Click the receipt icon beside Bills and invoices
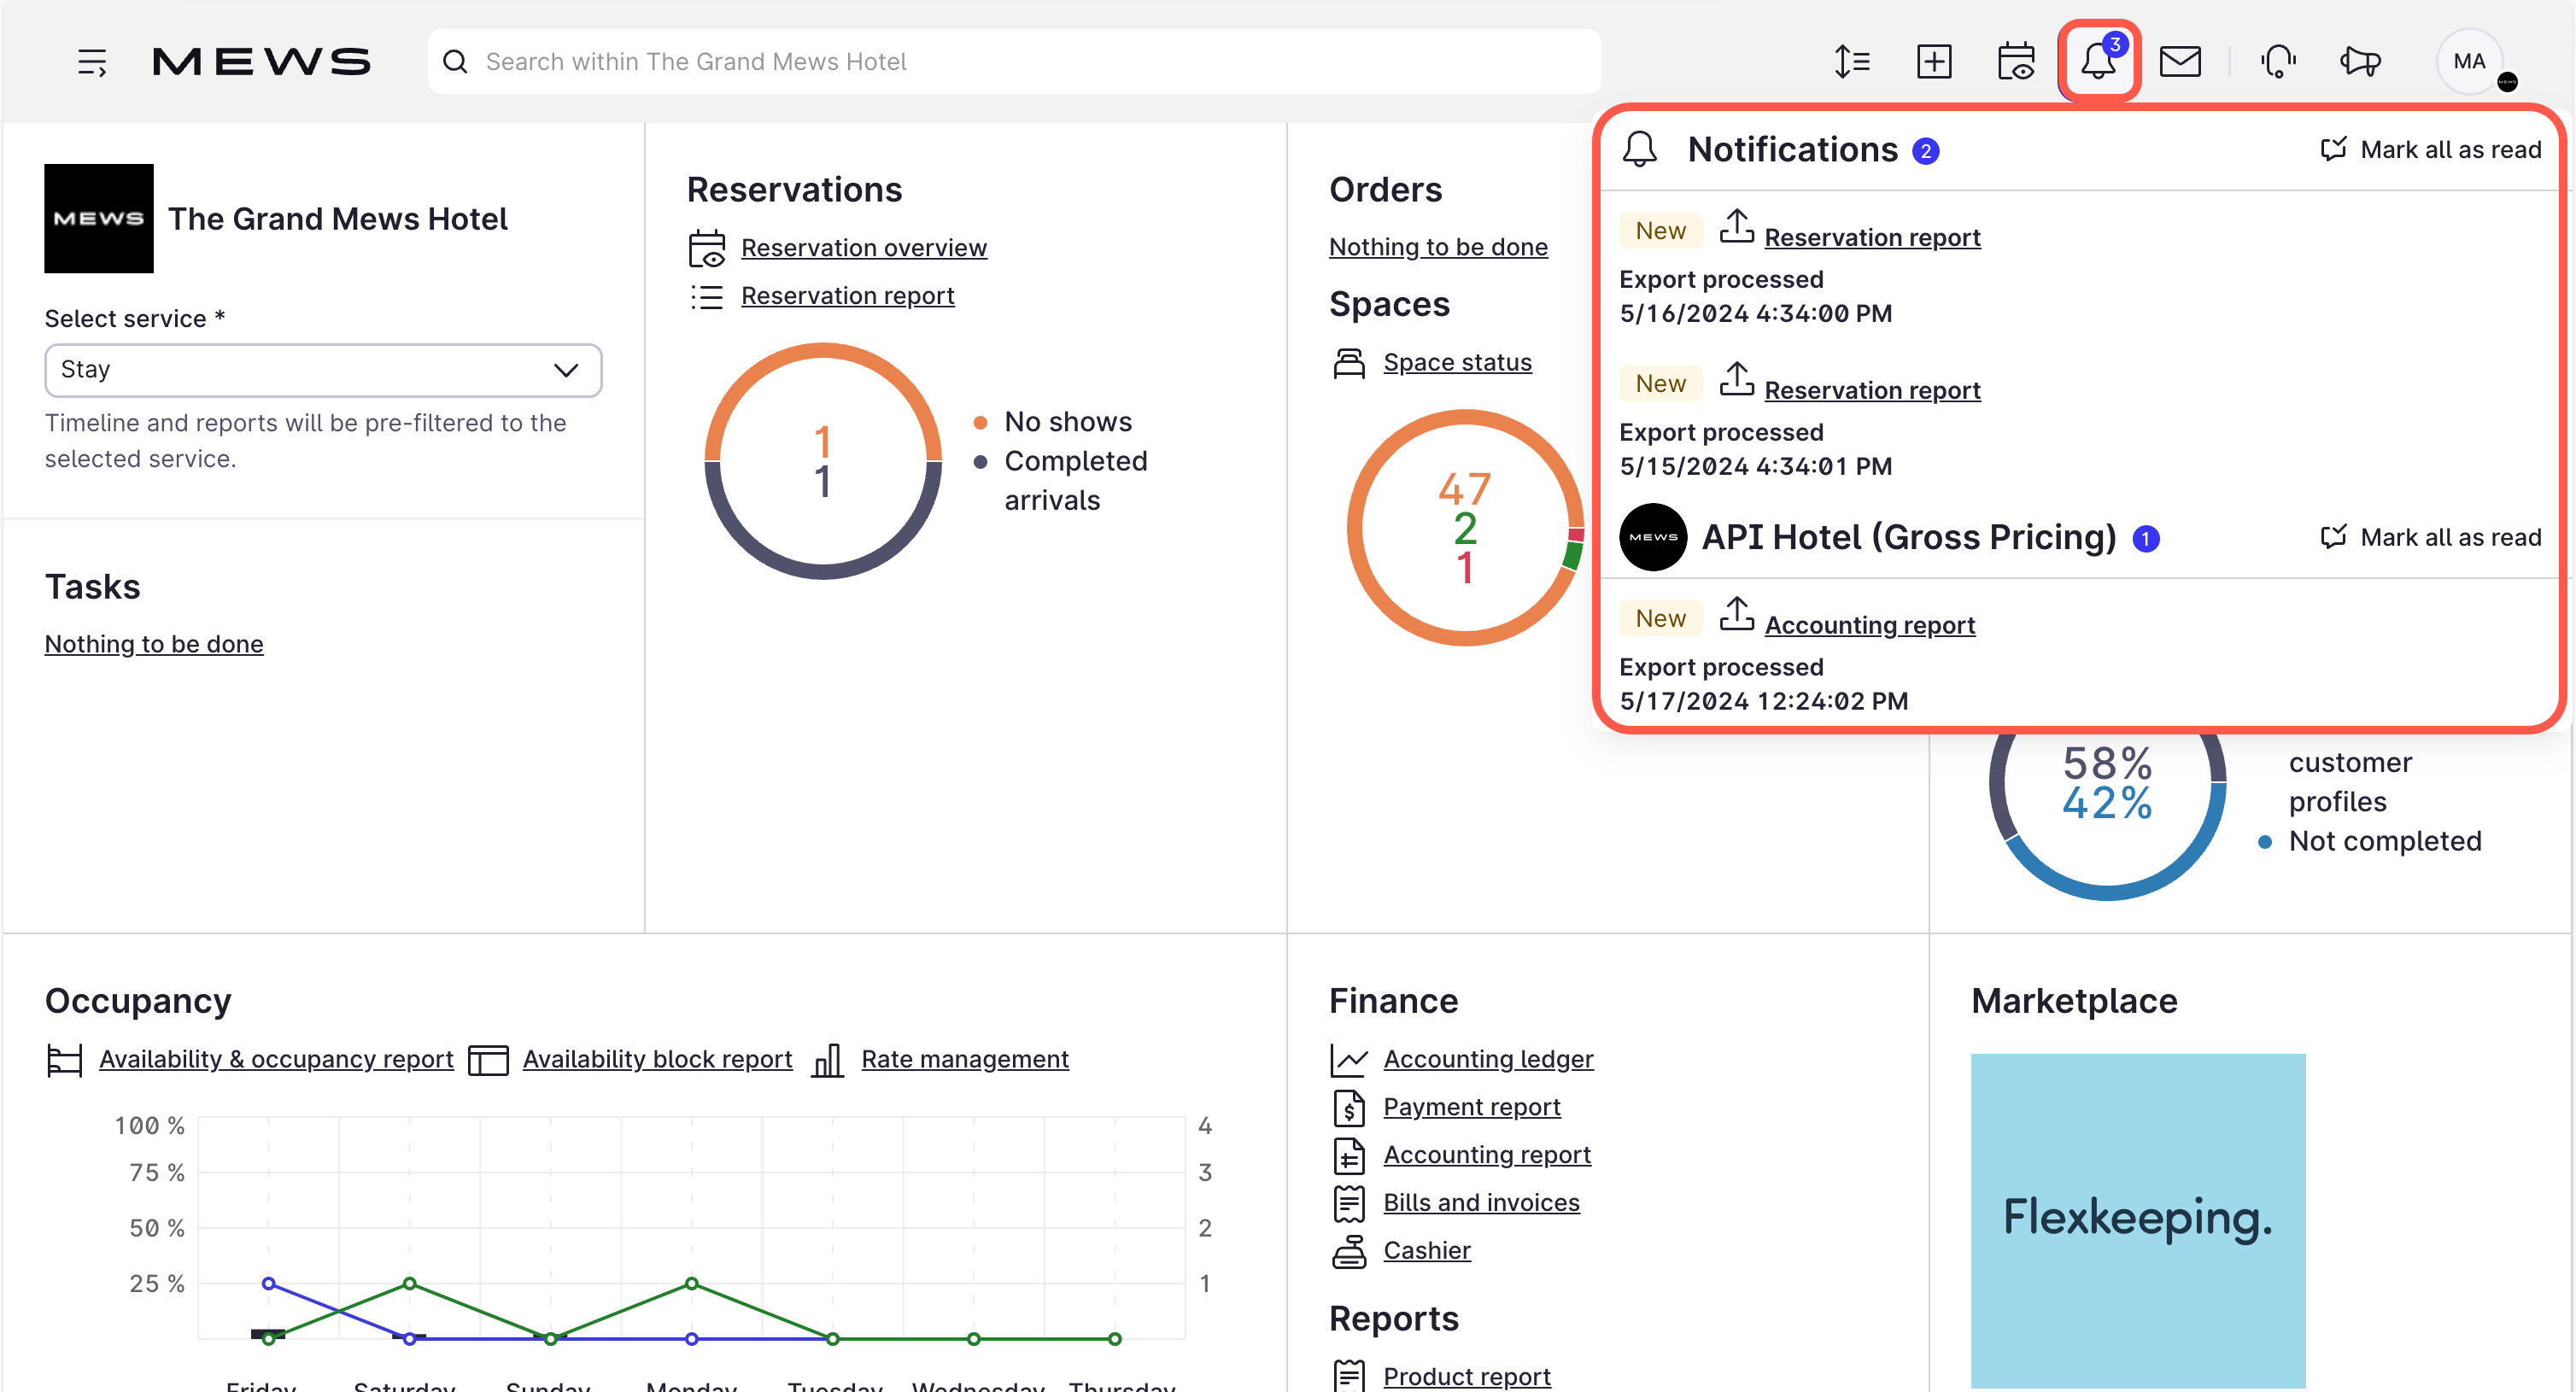2576x1392 pixels. [1349, 1203]
